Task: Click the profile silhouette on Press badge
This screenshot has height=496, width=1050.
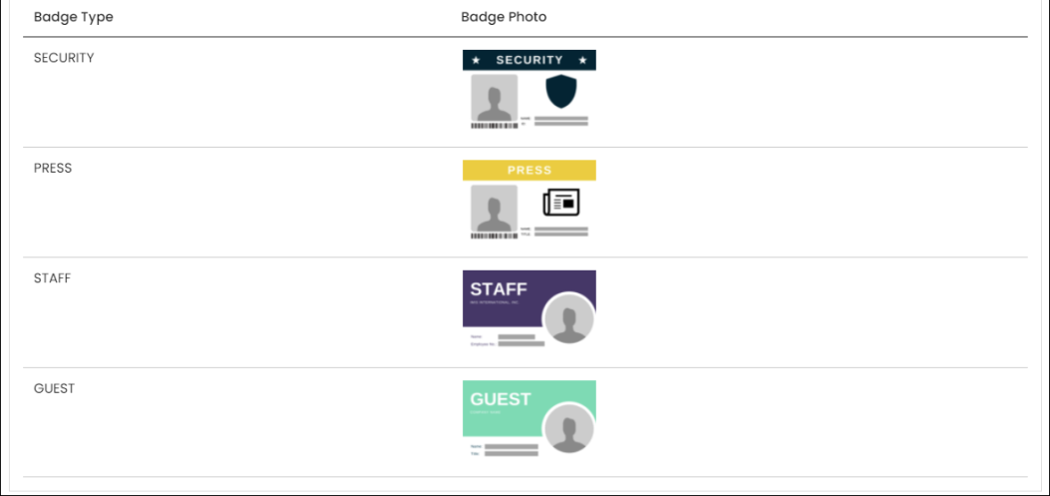Action: (495, 208)
